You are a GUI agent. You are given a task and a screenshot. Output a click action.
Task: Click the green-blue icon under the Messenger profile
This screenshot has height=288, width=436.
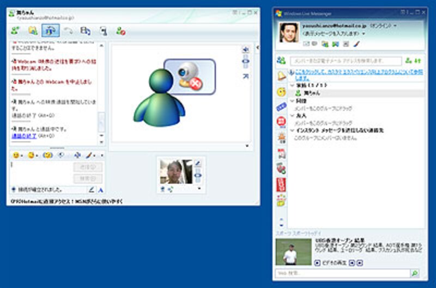(335, 44)
